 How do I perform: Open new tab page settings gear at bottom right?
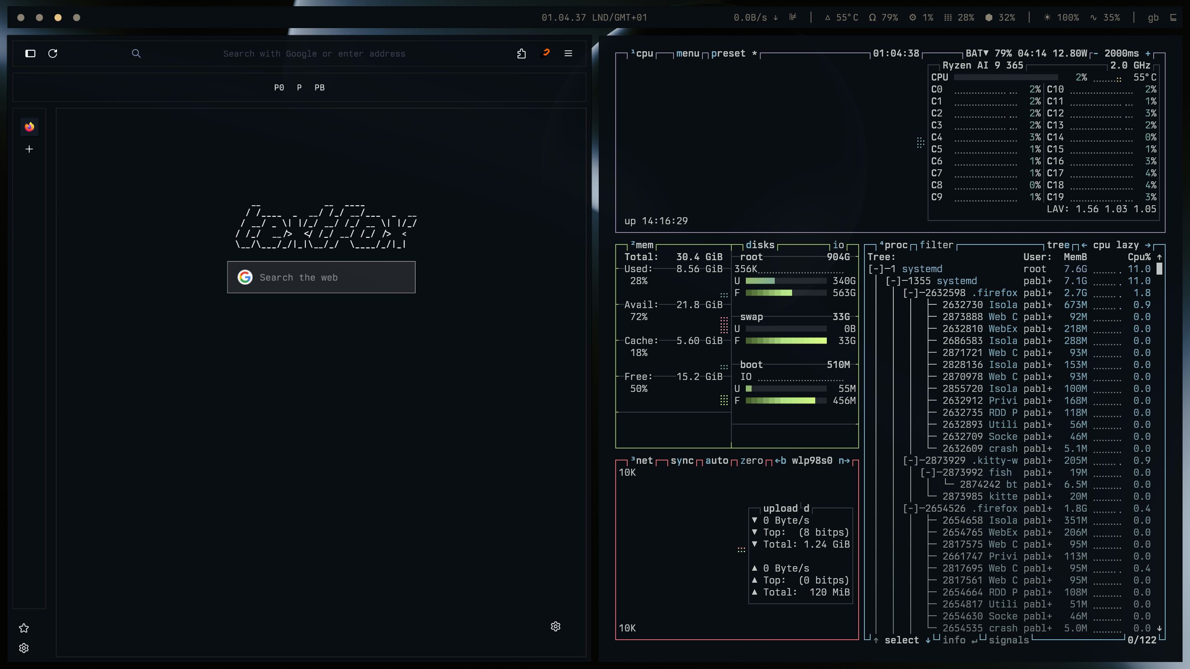(555, 626)
